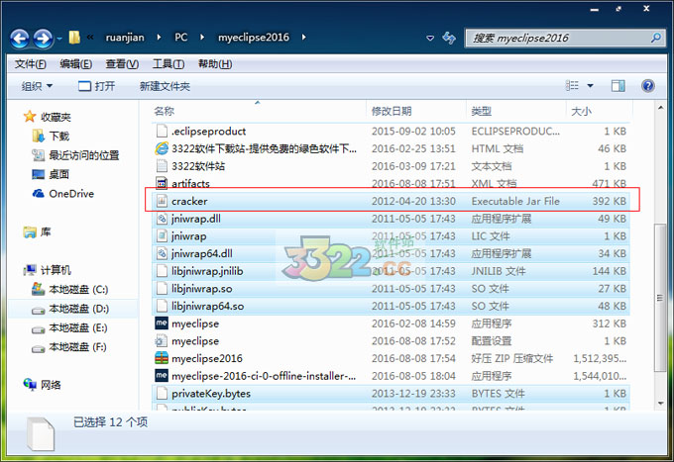
Task: Change the view with the view icon
Action: (572, 86)
